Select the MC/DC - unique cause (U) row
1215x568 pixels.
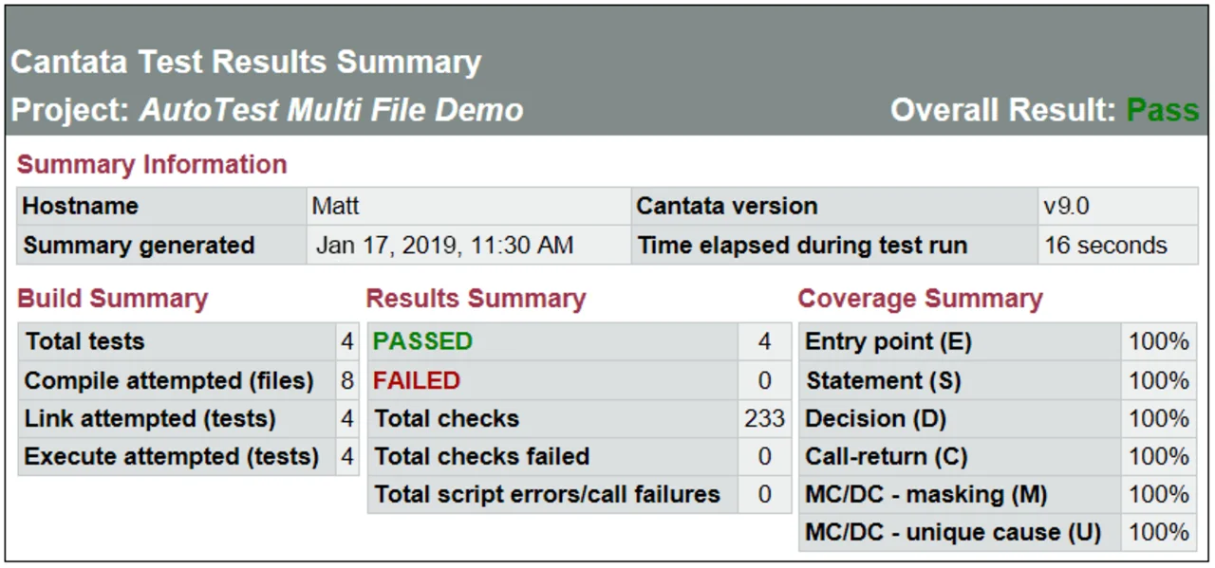(998, 532)
